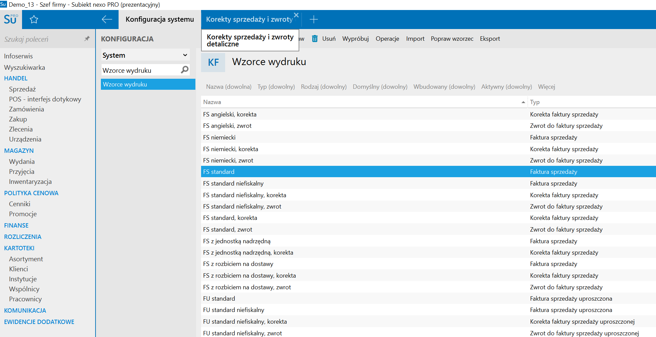Collapse the HANDEL section
Viewport: 656px width, 337px height.
(16, 78)
